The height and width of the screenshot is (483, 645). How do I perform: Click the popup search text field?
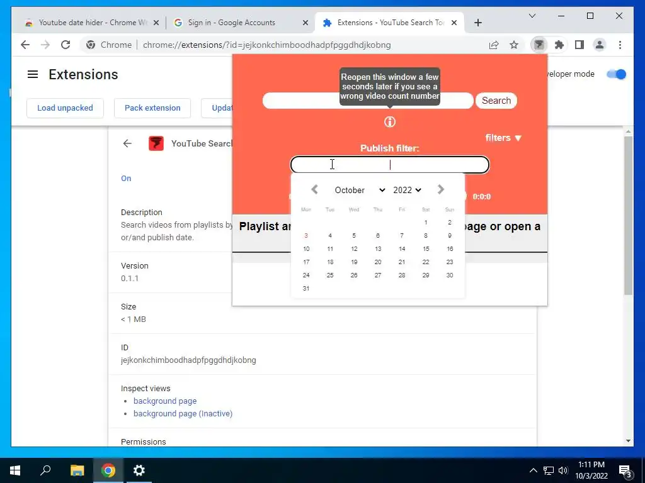[368, 101]
